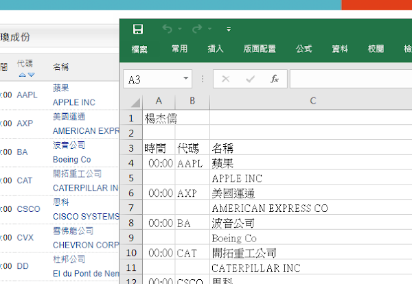Open APPLE INC link in web page
This screenshot has width=412, height=284.
pyautogui.click(x=74, y=102)
